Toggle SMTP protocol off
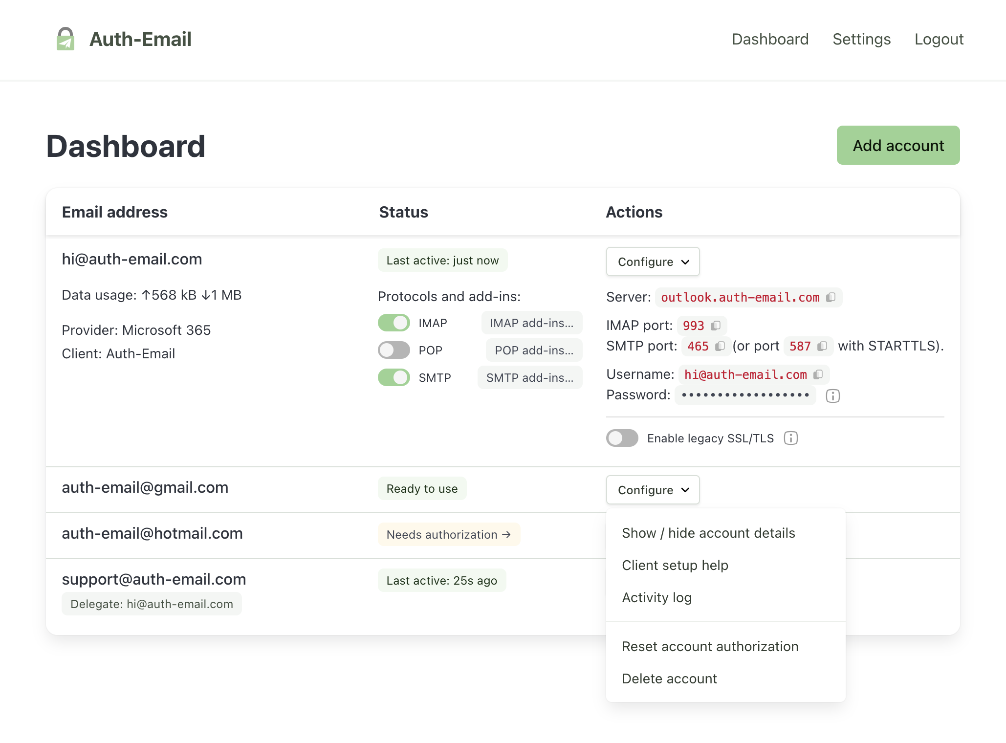The image size is (1006, 743). click(394, 377)
